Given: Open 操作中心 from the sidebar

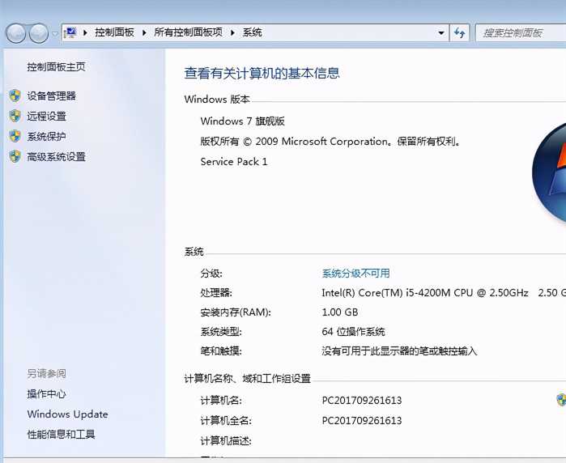Looking at the screenshot, I should [46, 394].
